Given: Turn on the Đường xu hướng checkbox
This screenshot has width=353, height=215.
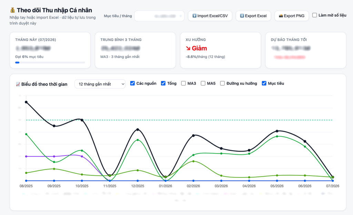Looking at the screenshot, I should point(222,84).
